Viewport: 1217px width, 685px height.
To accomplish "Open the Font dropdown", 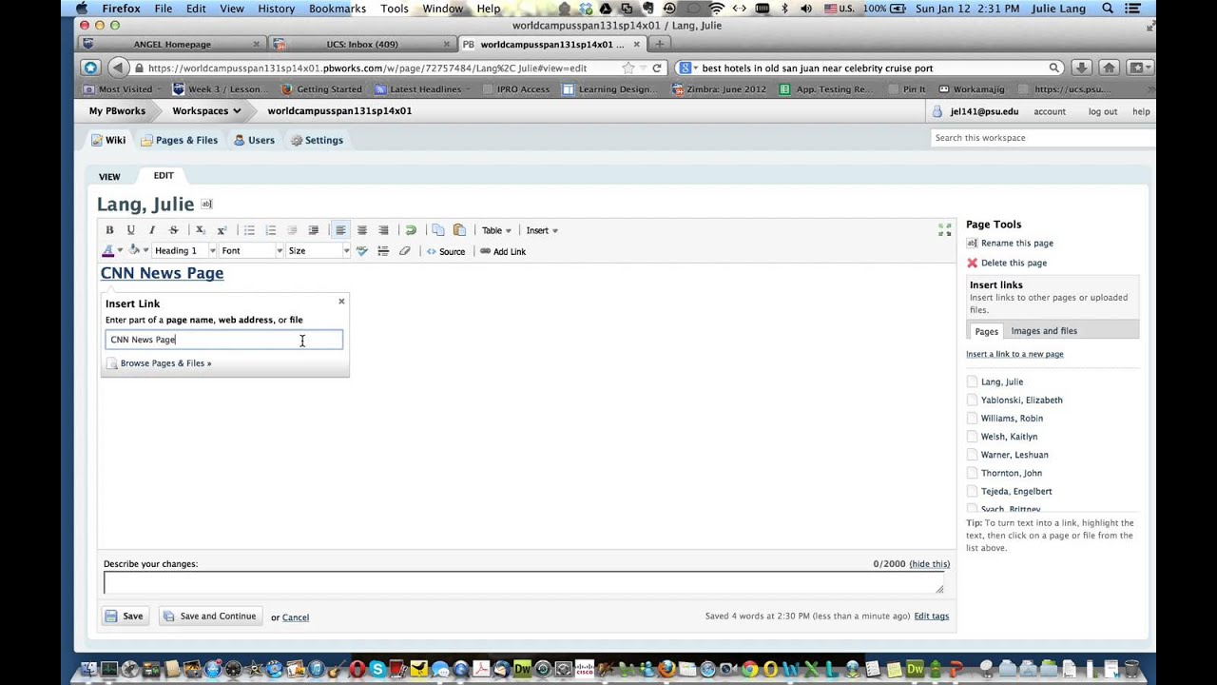I will pos(251,251).
